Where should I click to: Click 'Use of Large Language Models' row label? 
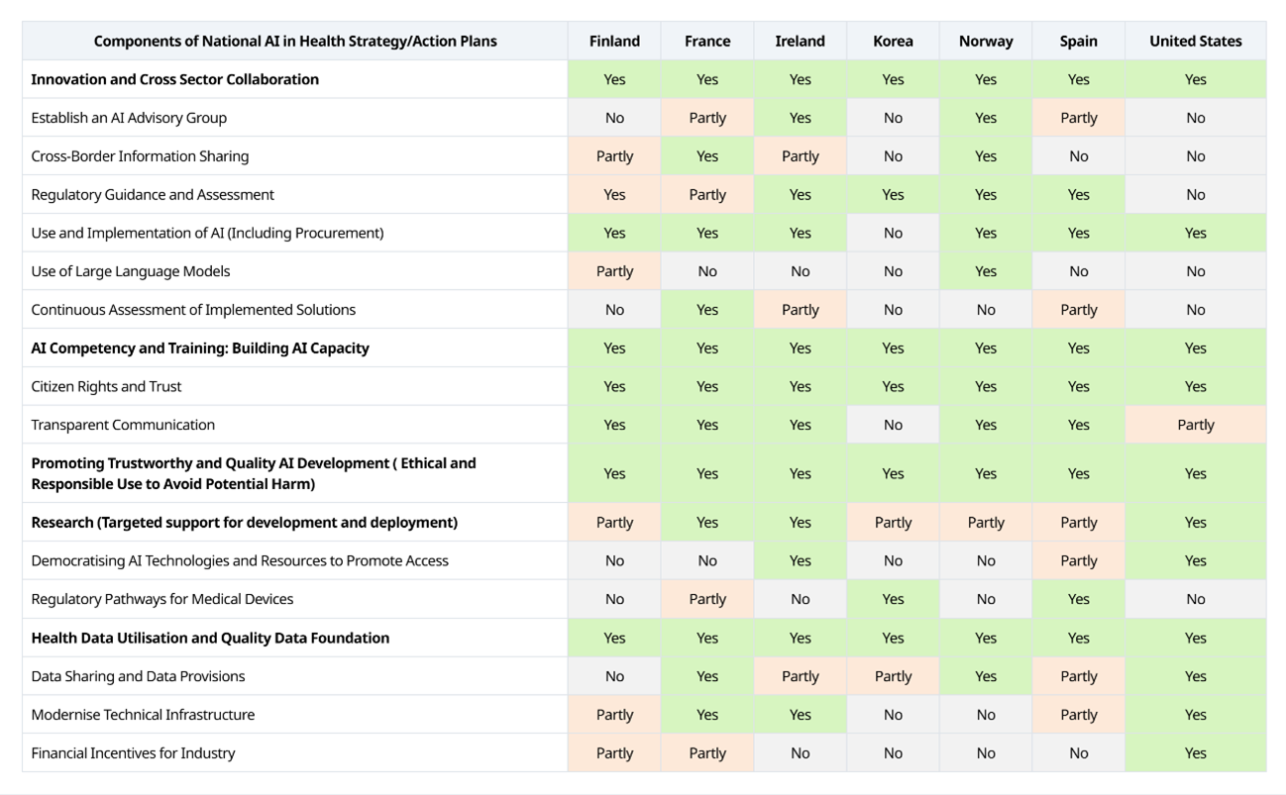click(x=130, y=271)
